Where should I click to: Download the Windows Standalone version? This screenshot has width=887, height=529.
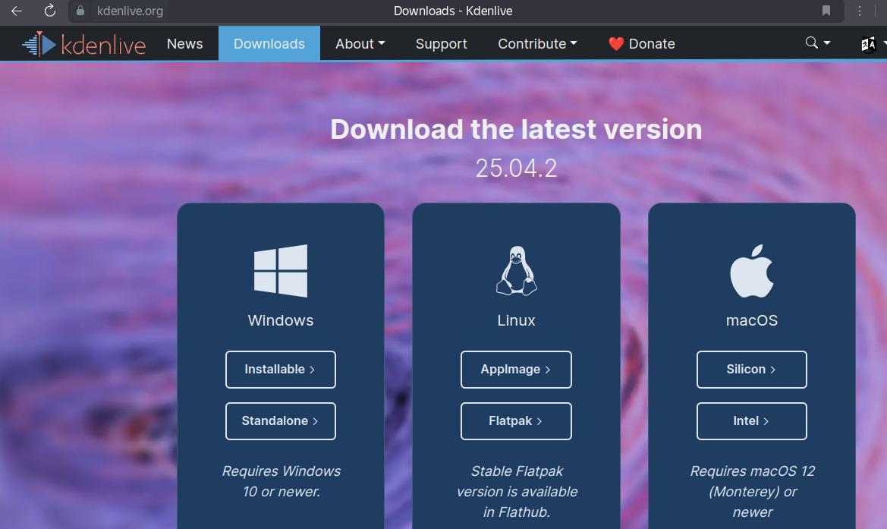(x=281, y=421)
